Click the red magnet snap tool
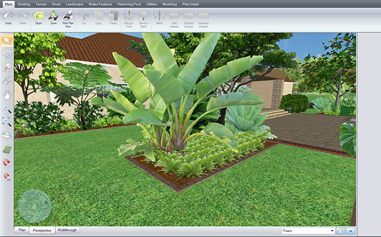Screen dimensions: 381x237 click(x=7, y=163)
